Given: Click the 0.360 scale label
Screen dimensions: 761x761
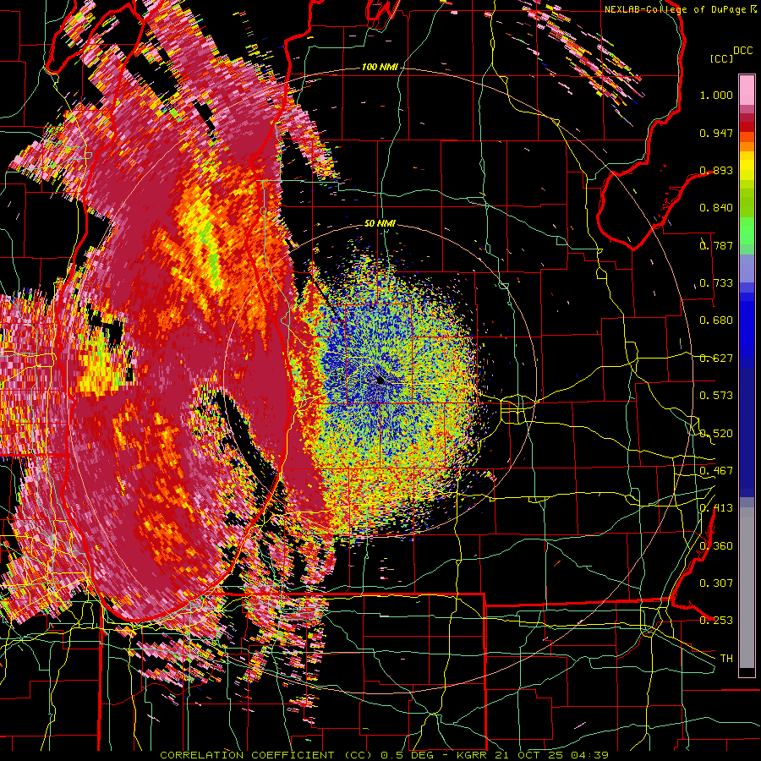Looking at the screenshot, I should 716,546.
